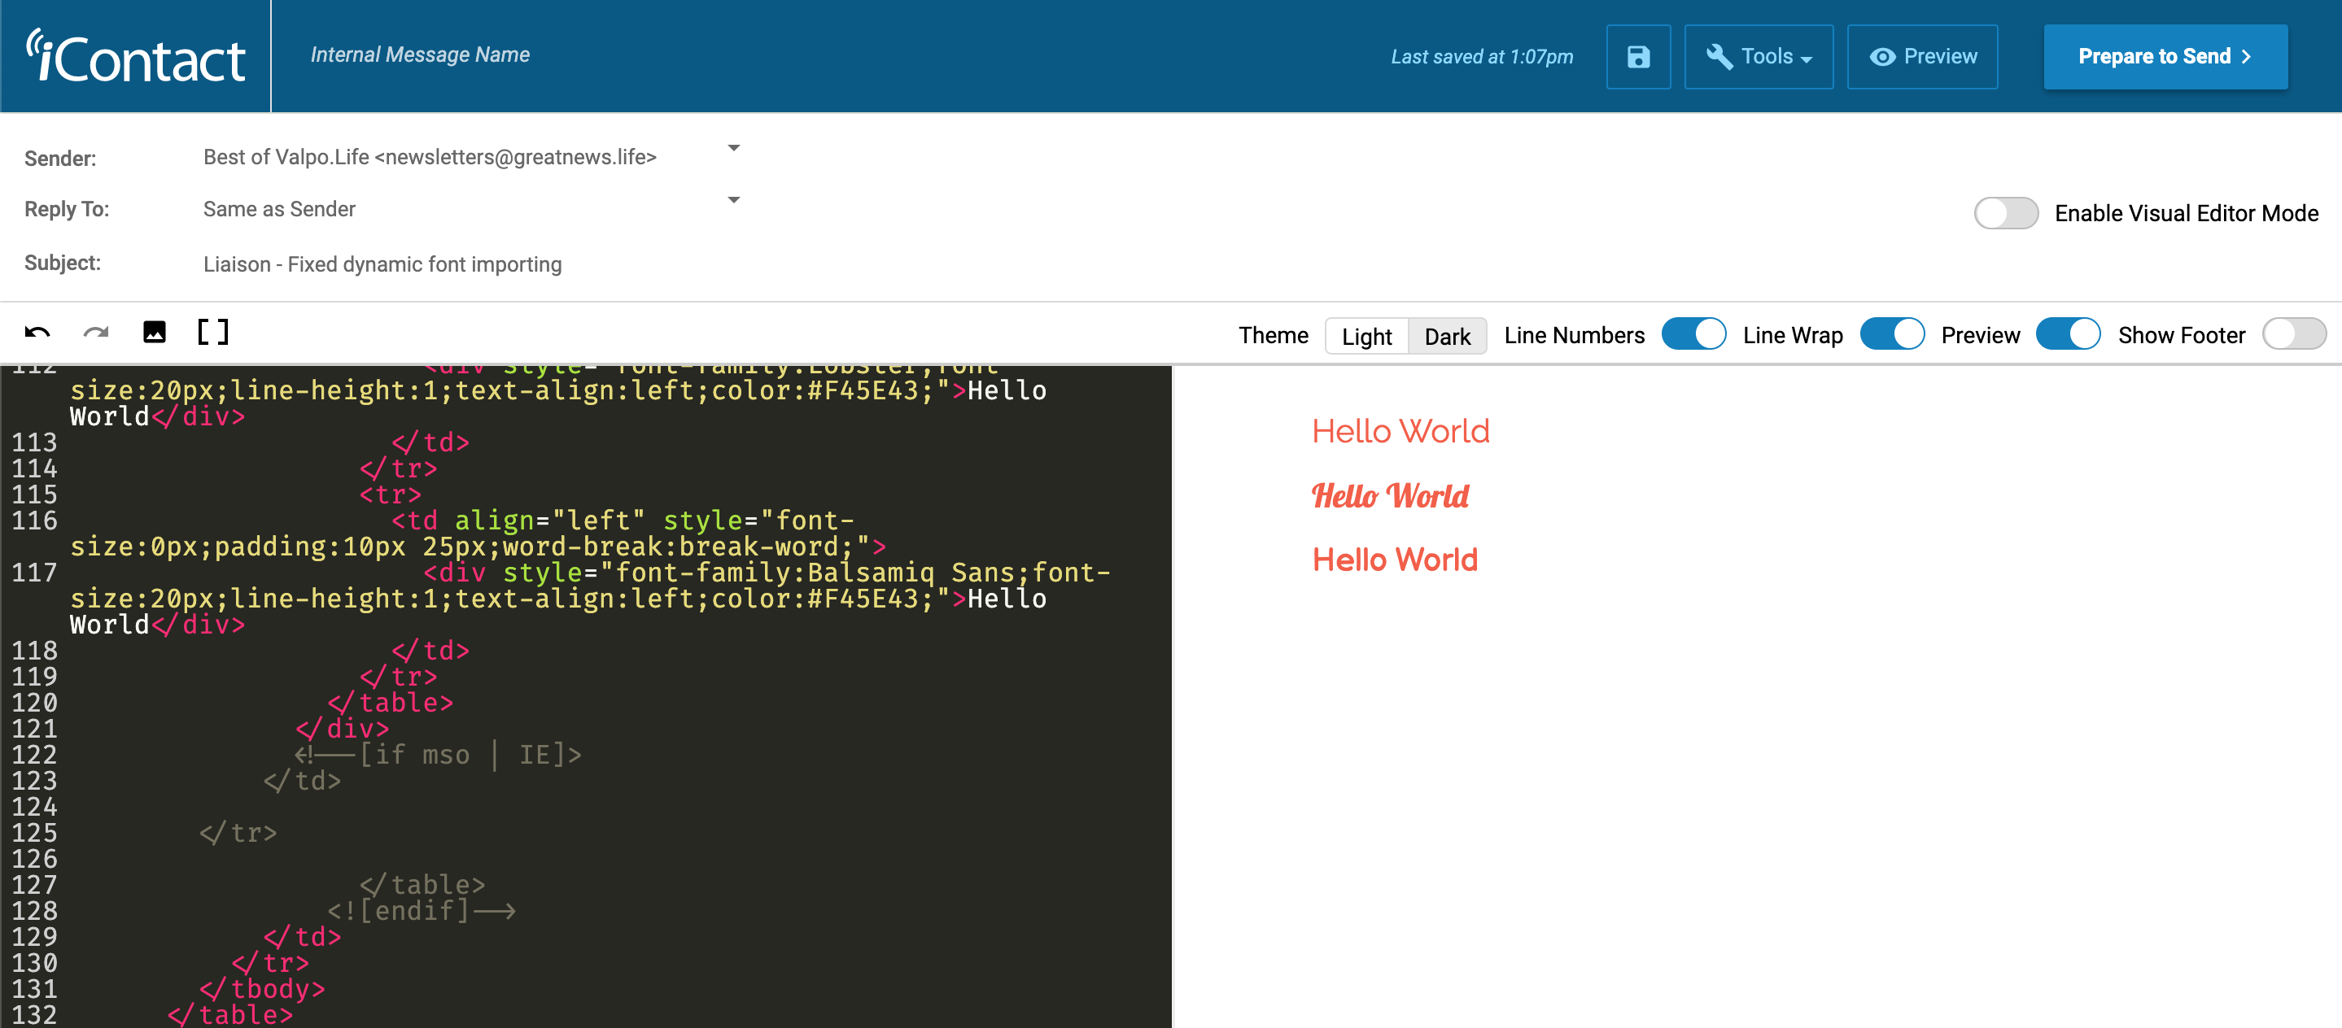Screen dimensions: 2342x1028
Task: Switch editor theme to Light
Action: coord(1365,337)
